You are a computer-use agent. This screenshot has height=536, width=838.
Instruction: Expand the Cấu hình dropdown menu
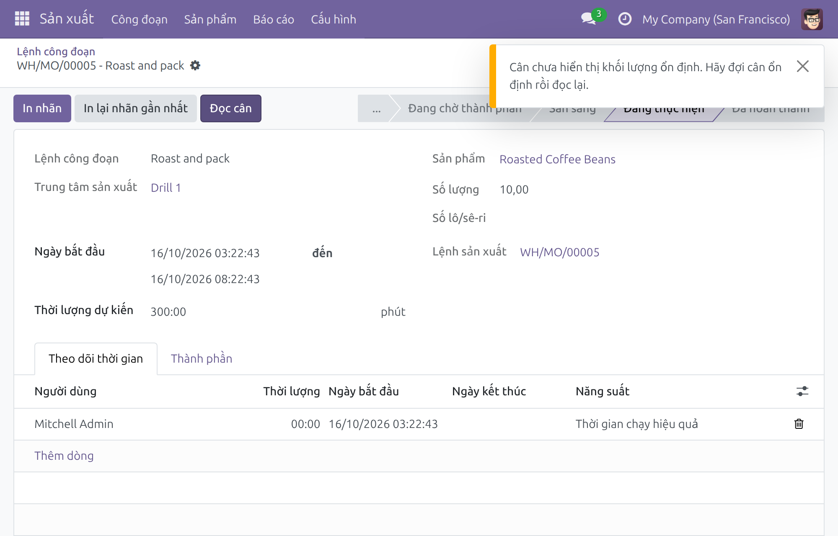(x=334, y=19)
